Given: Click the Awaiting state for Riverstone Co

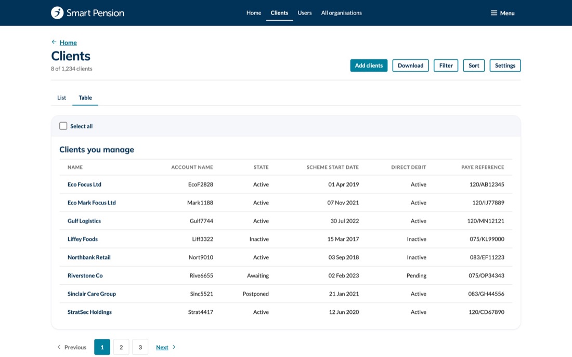Looking at the screenshot, I should pyautogui.click(x=258, y=276).
